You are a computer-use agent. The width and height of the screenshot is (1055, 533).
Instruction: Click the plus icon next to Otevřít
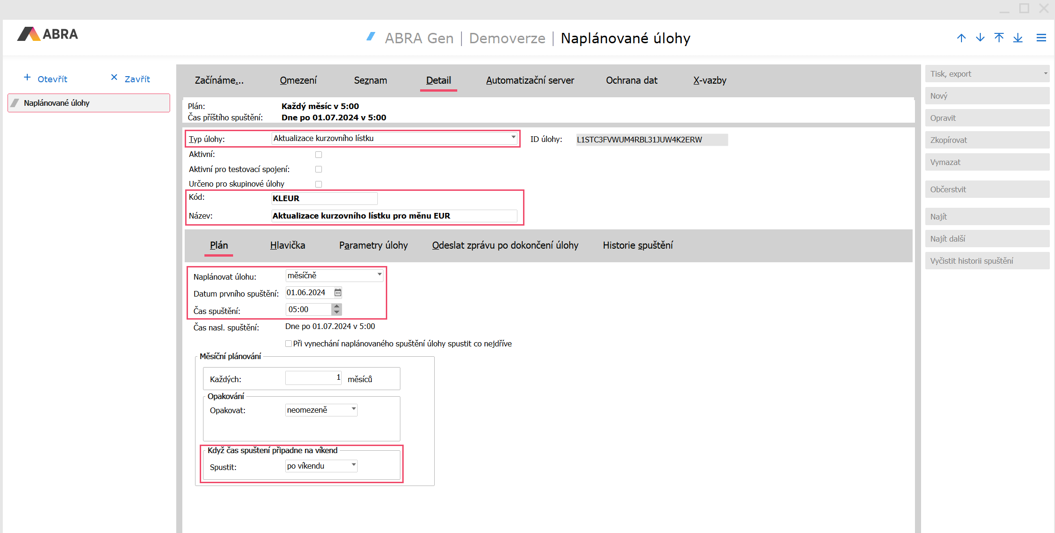click(27, 78)
